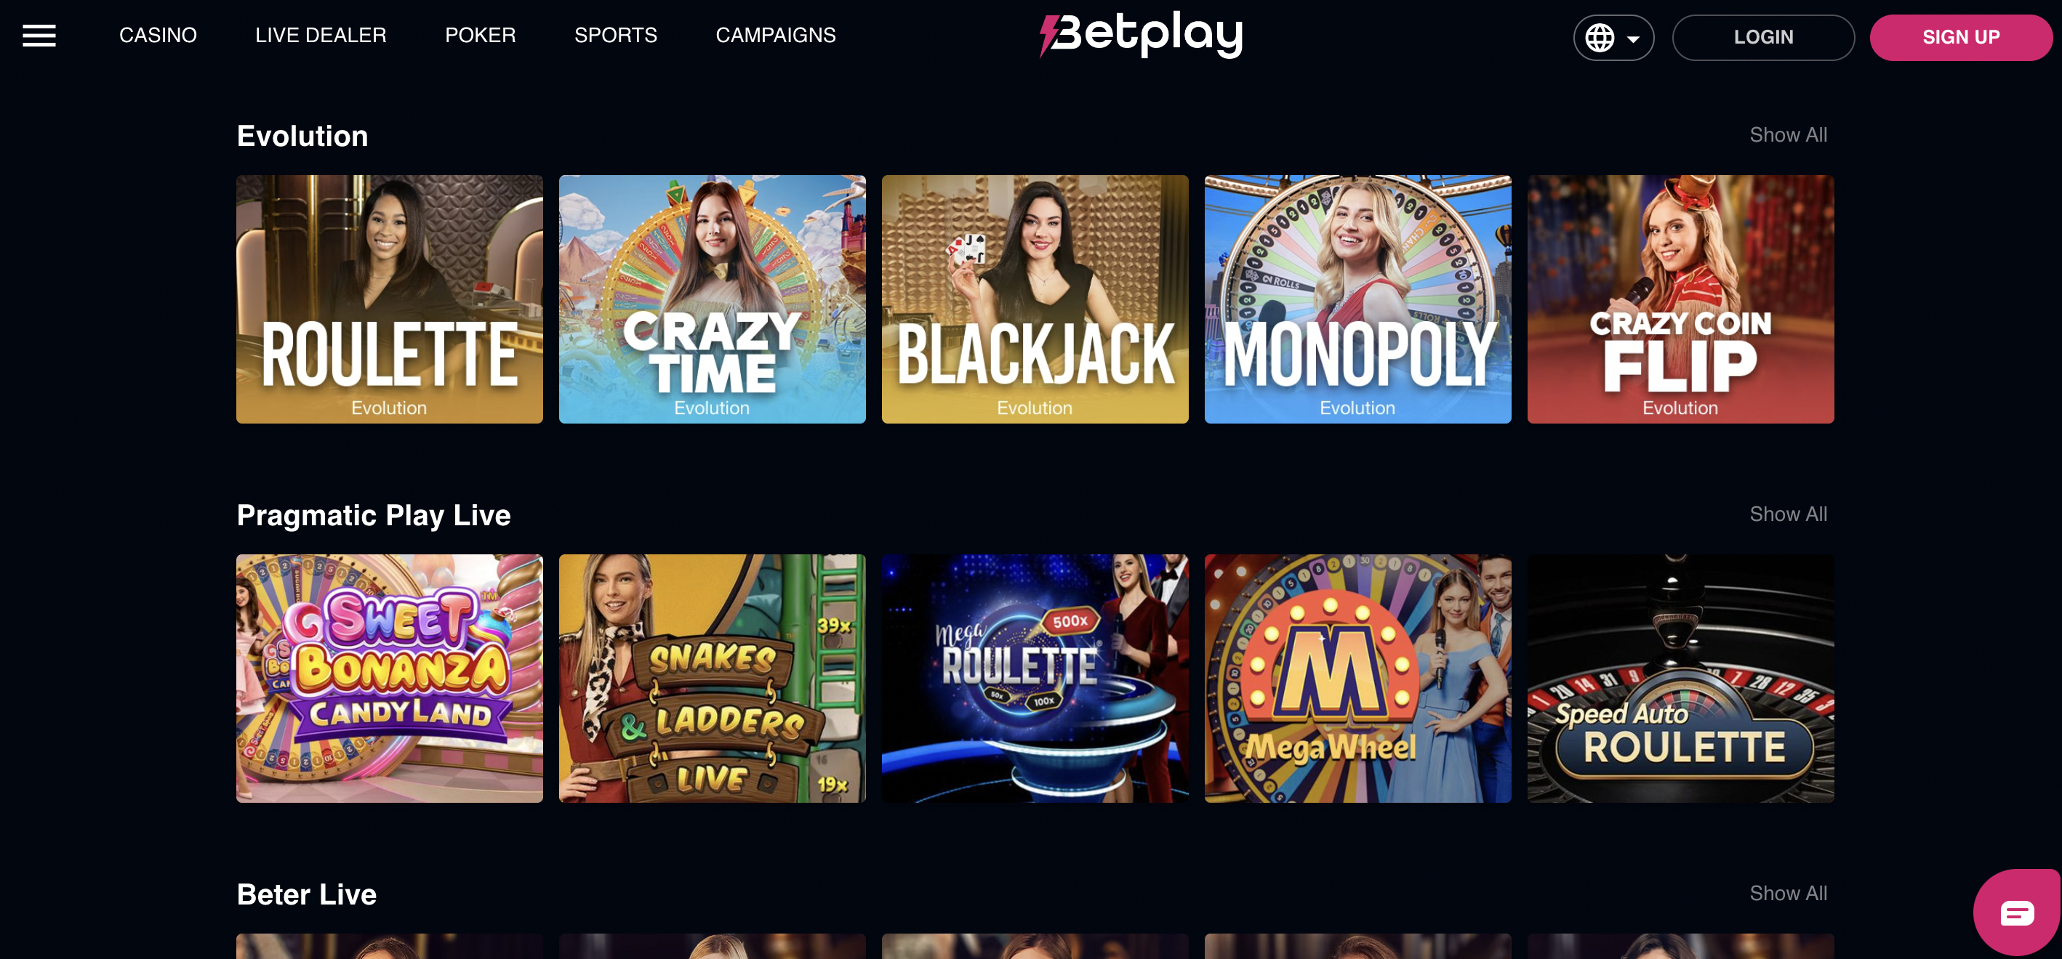This screenshot has height=959, width=2062.
Task: Open Speed Auto Roulette game
Action: pos(1680,679)
